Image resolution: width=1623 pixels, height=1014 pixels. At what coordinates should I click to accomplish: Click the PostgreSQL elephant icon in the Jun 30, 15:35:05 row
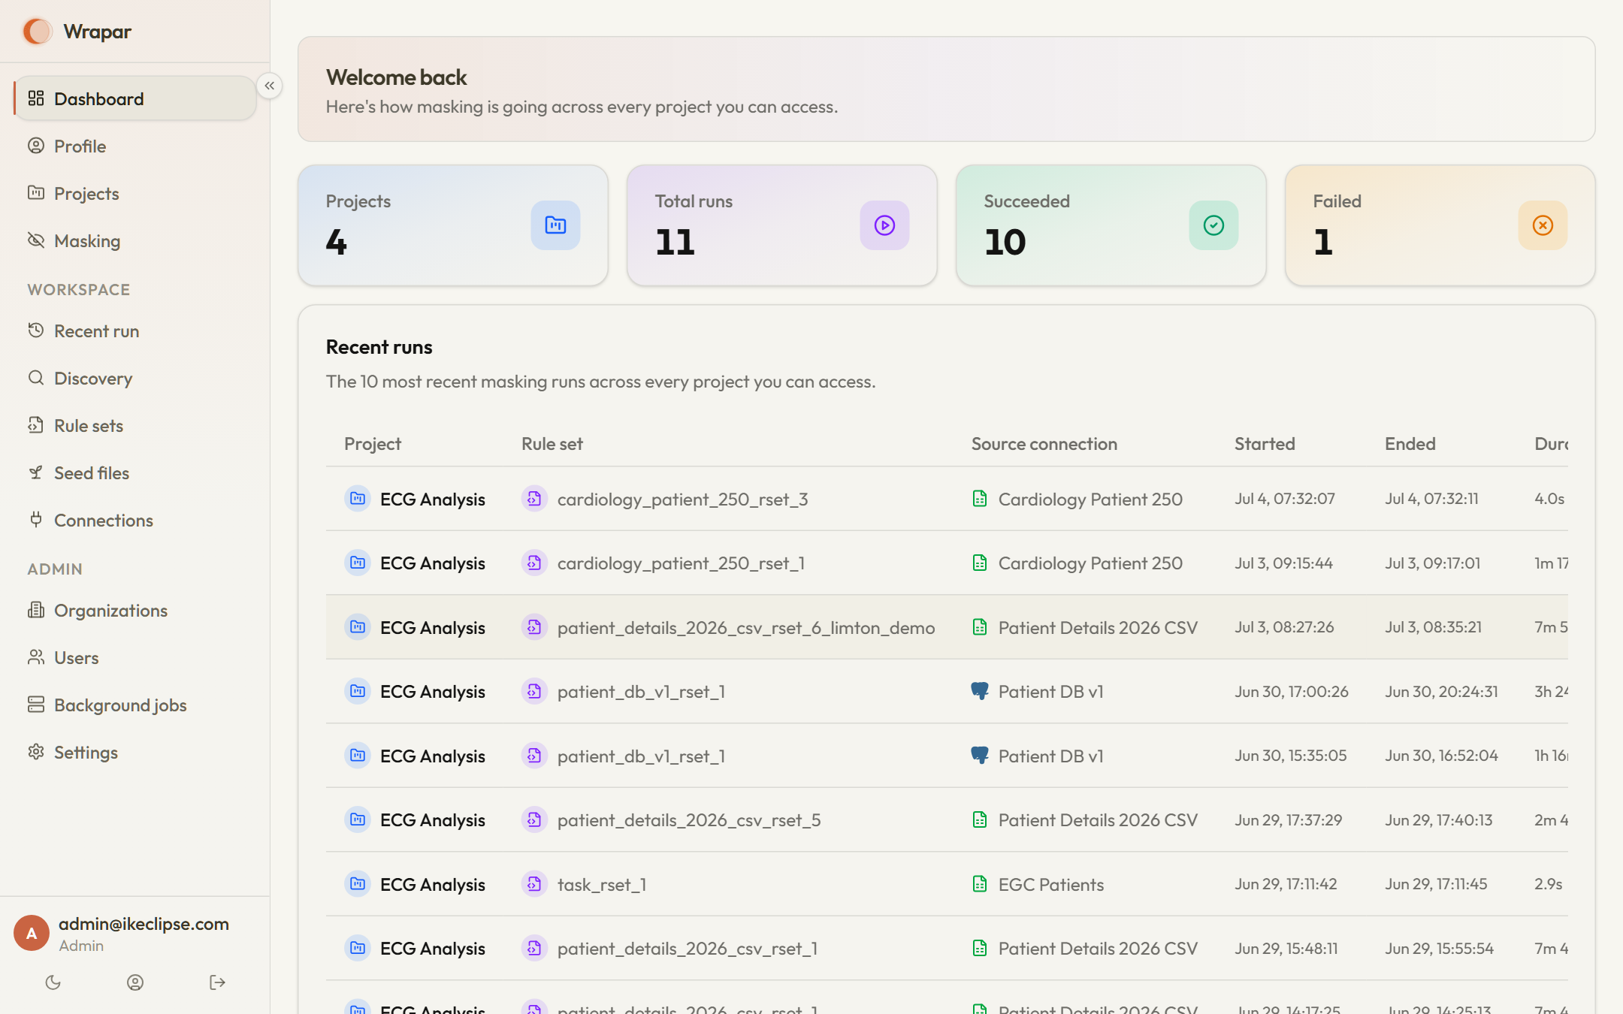tap(980, 756)
